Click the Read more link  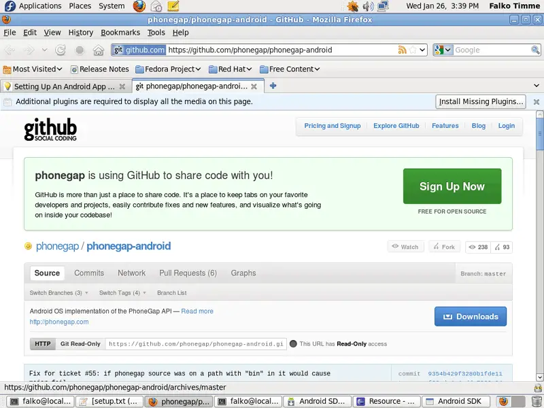coord(197,311)
